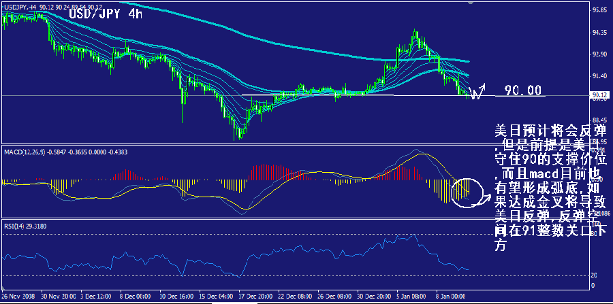Click the 26 Dec 08:00 time label
The width and height of the screenshot is (613, 304).
click(x=334, y=297)
